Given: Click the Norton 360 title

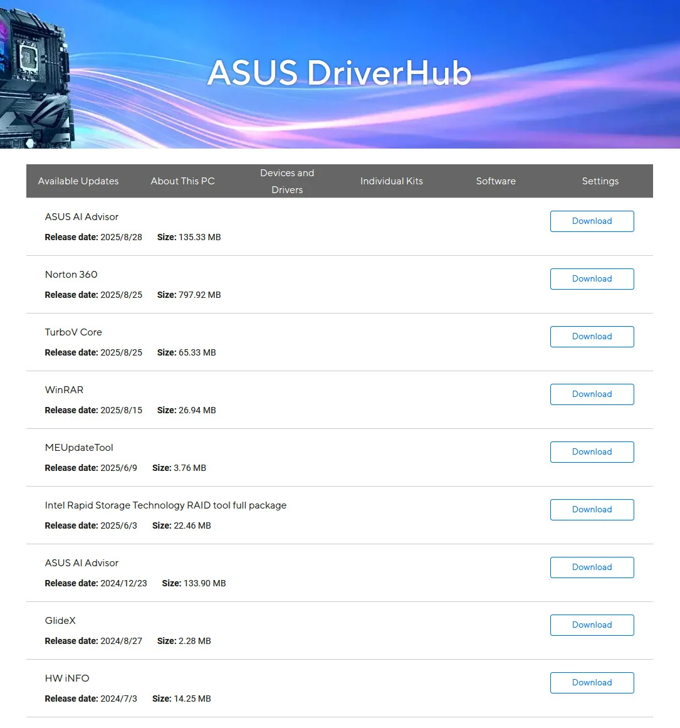Looking at the screenshot, I should click(71, 275).
